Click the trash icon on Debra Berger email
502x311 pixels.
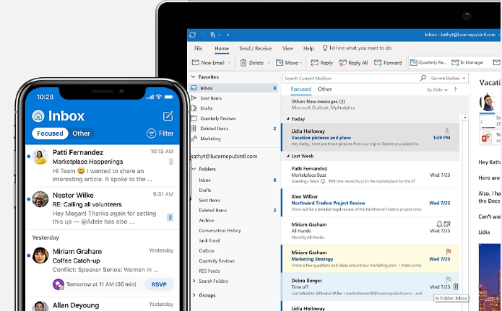[456, 286]
